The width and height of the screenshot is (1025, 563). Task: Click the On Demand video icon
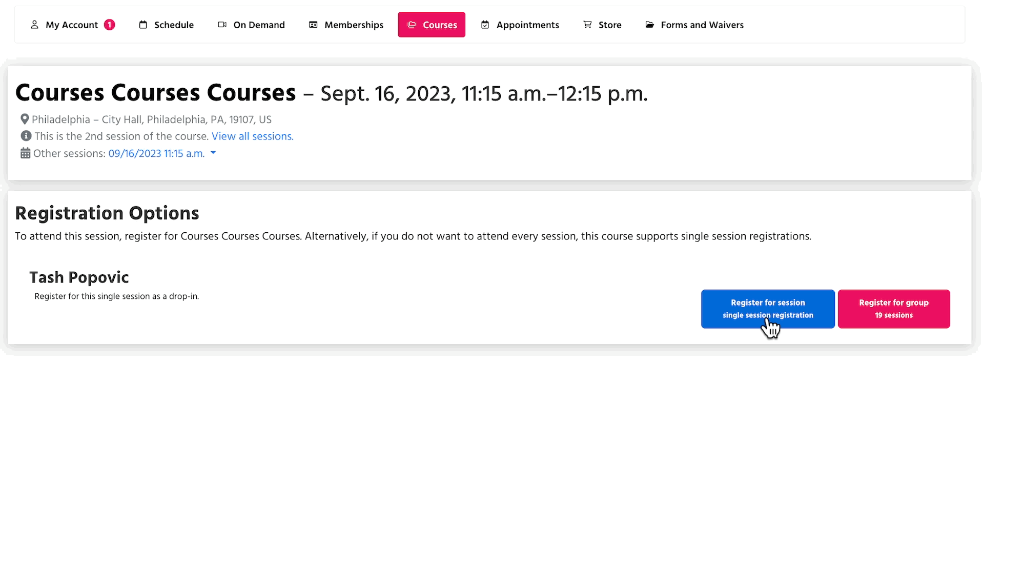(222, 25)
